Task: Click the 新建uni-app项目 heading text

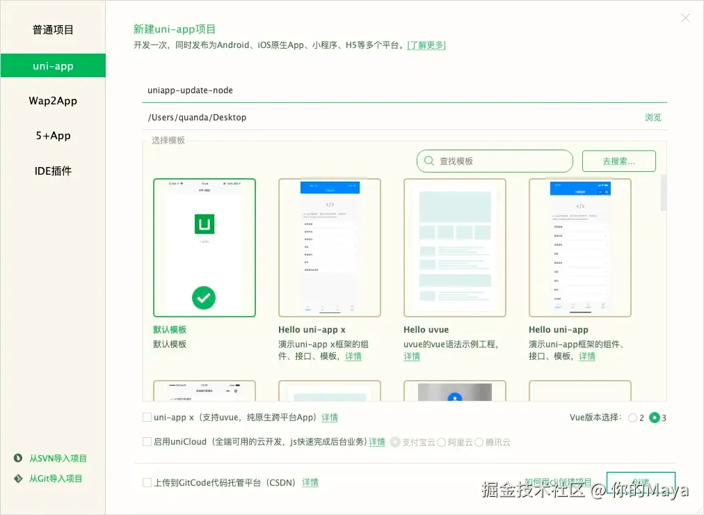Action: tap(175, 29)
